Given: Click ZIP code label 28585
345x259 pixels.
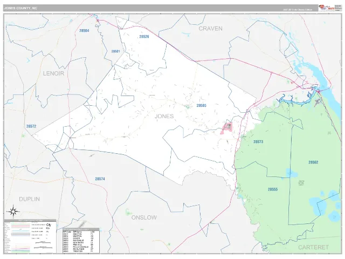Looking at the screenshot, I should click(201, 106).
